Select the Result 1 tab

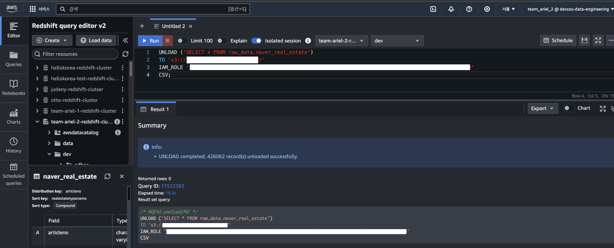tap(155, 109)
